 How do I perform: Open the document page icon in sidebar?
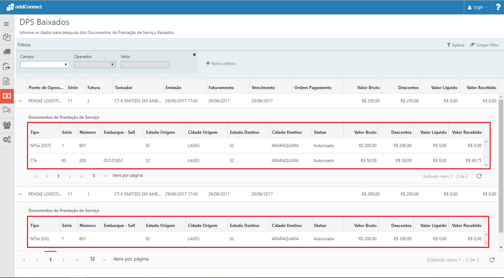click(7, 81)
